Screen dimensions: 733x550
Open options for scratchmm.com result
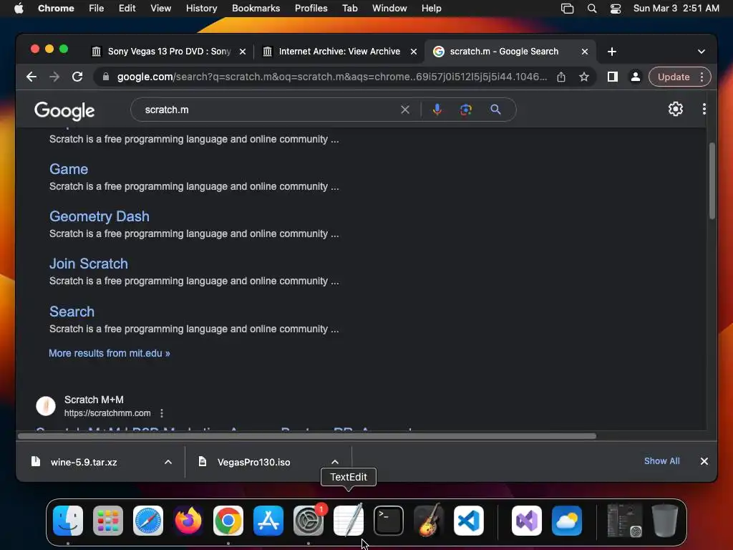162,413
